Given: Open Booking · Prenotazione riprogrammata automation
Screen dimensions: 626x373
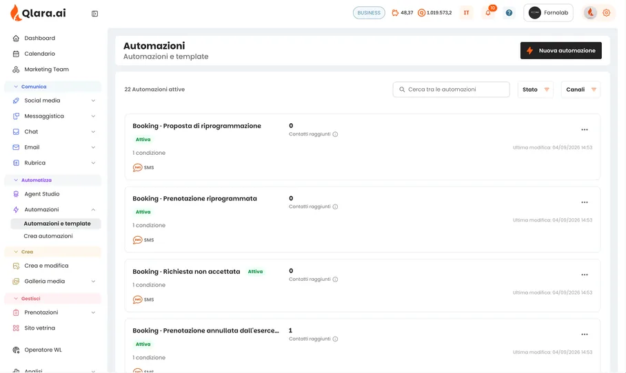Looking at the screenshot, I should click(x=195, y=198).
